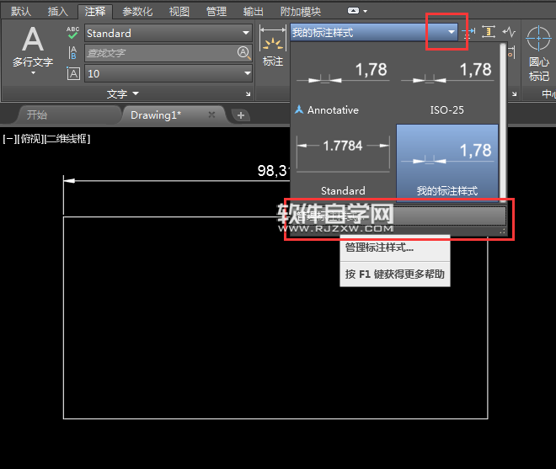This screenshot has width=556, height=469.
Task: Click the spell check ABC icon
Action: [72, 33]
